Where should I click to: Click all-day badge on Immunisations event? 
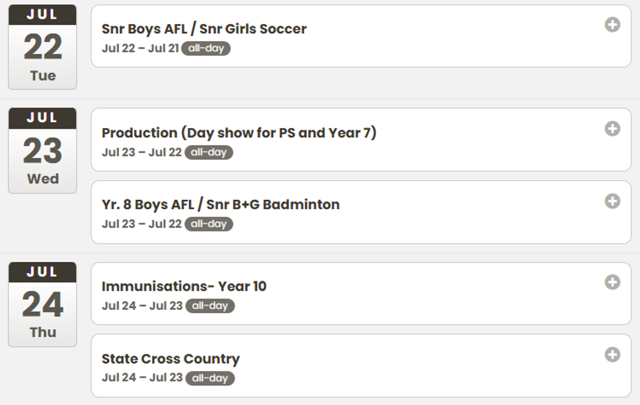coord(210,306)
